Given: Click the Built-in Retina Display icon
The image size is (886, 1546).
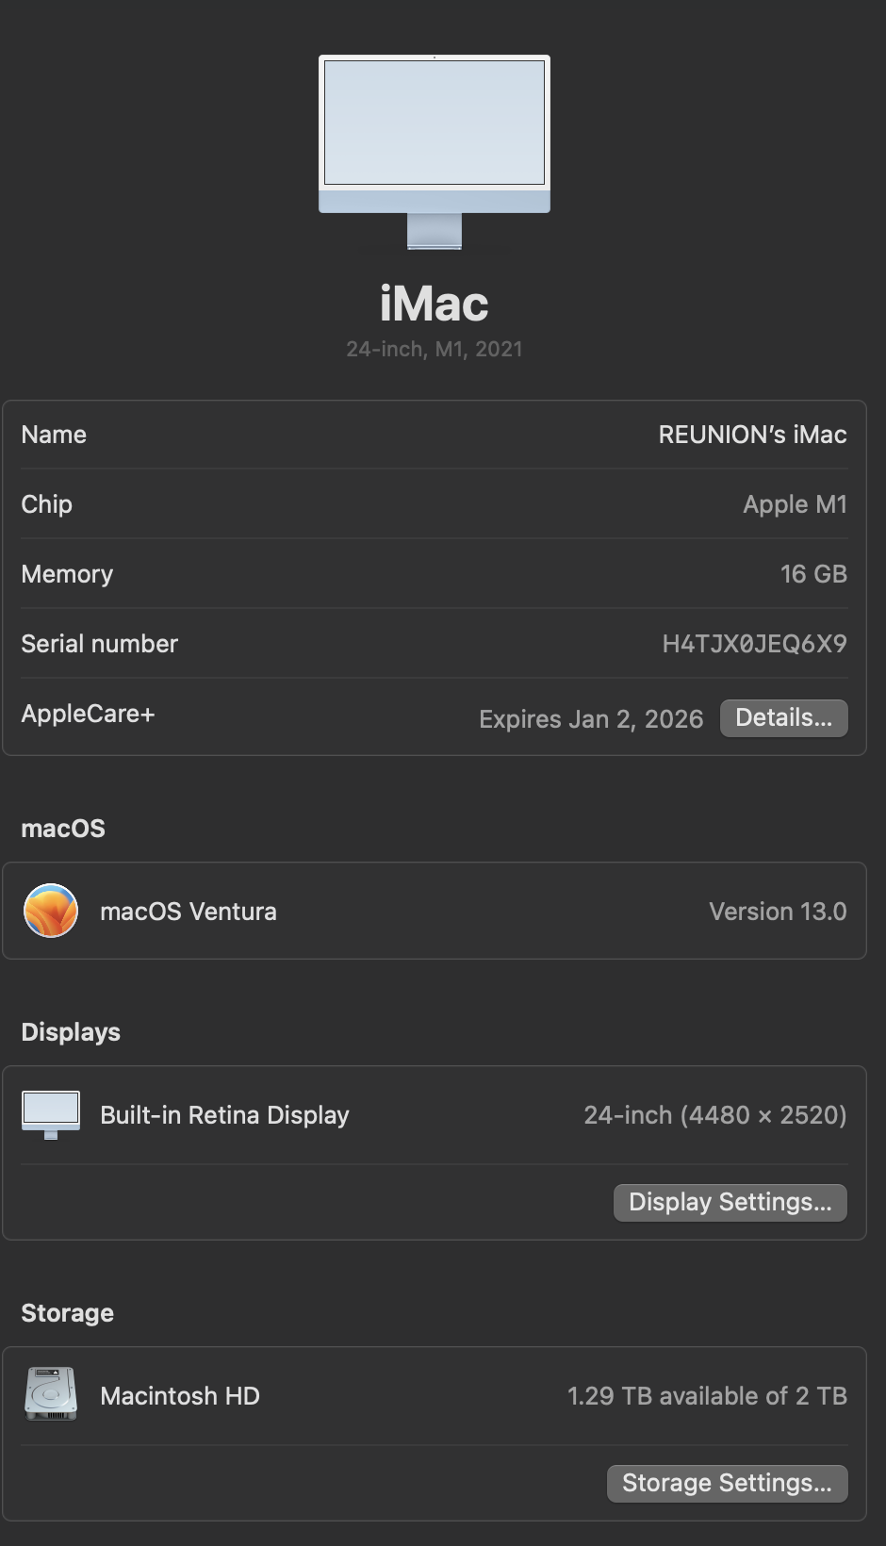Looking at the screenshot, I should tap(51, 1115).
